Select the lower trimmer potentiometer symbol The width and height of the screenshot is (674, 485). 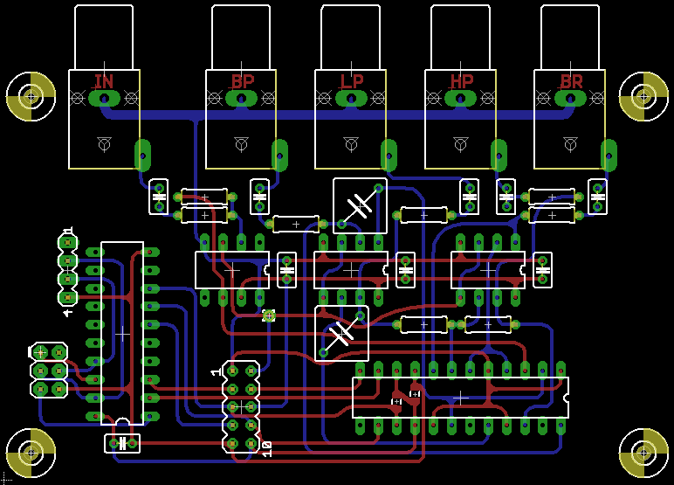coord(341,333)
